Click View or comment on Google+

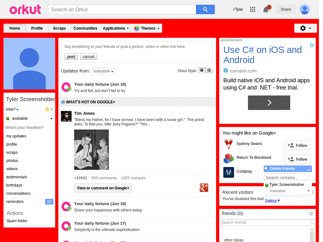point(103,188)
